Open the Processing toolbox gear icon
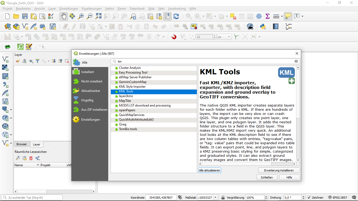 coord(259,16)
